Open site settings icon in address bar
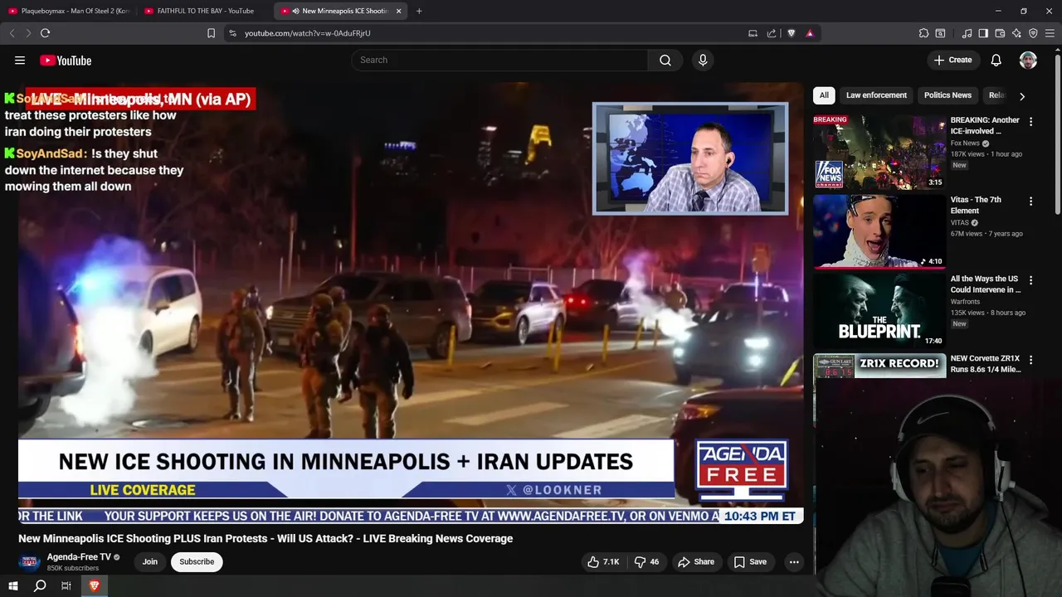The image size is (1062, 597). pos(232,33)
